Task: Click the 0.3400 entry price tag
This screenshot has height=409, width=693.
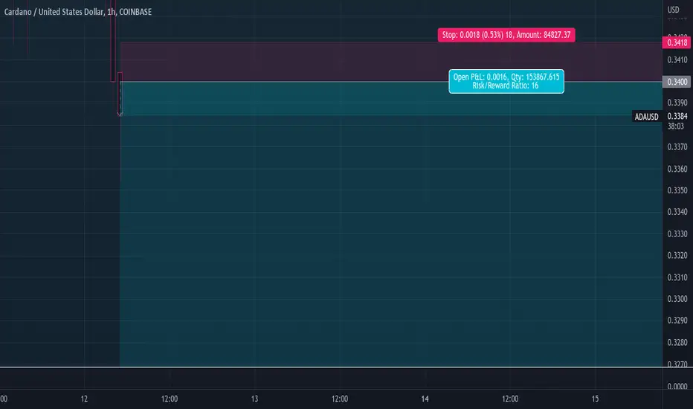Action: coord(677,82)
